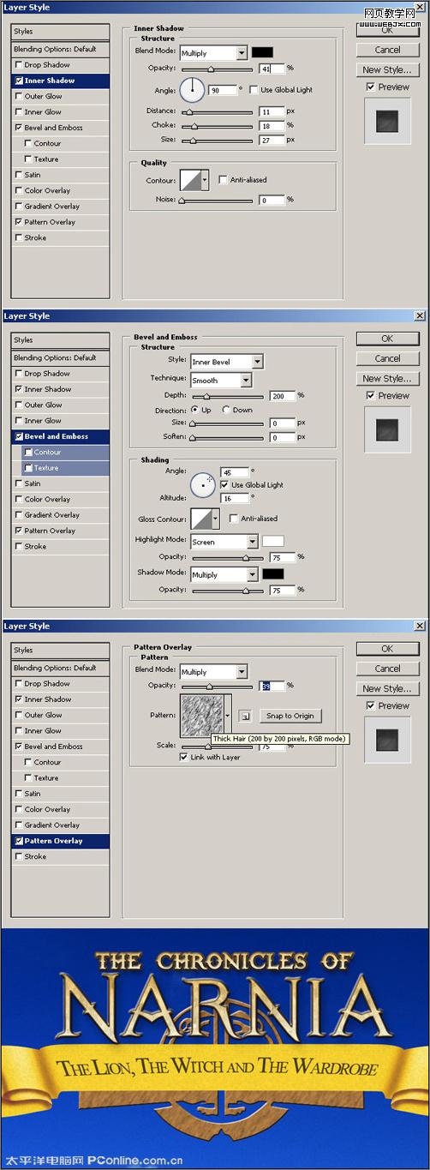Toggle Use Global Light in Inner Shadow settings
The height and width of the screenshot is (1170, 430).
[255, 90]
